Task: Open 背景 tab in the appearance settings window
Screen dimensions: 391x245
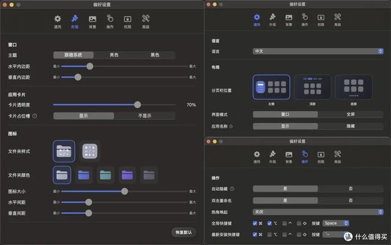Action: click(92, 22)
